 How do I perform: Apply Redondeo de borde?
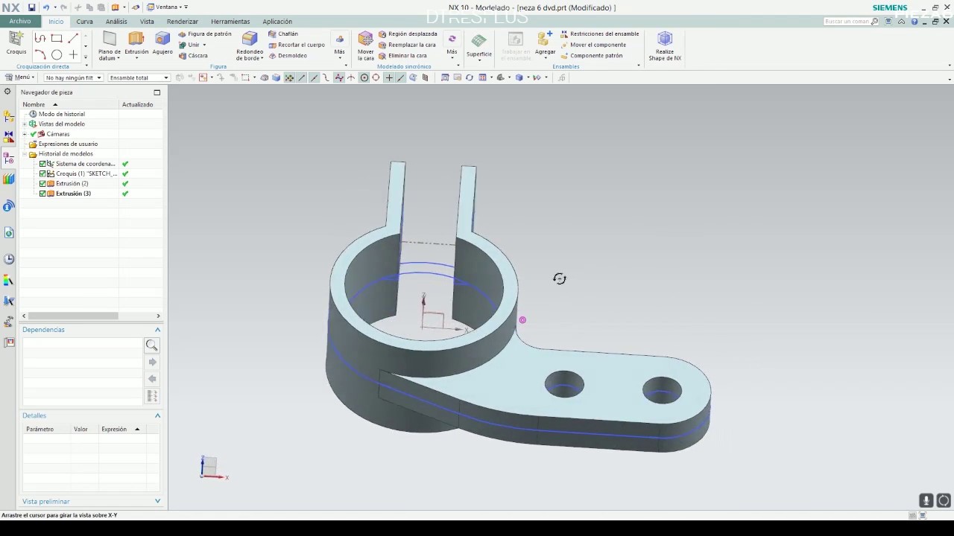[x=250, y=45]
